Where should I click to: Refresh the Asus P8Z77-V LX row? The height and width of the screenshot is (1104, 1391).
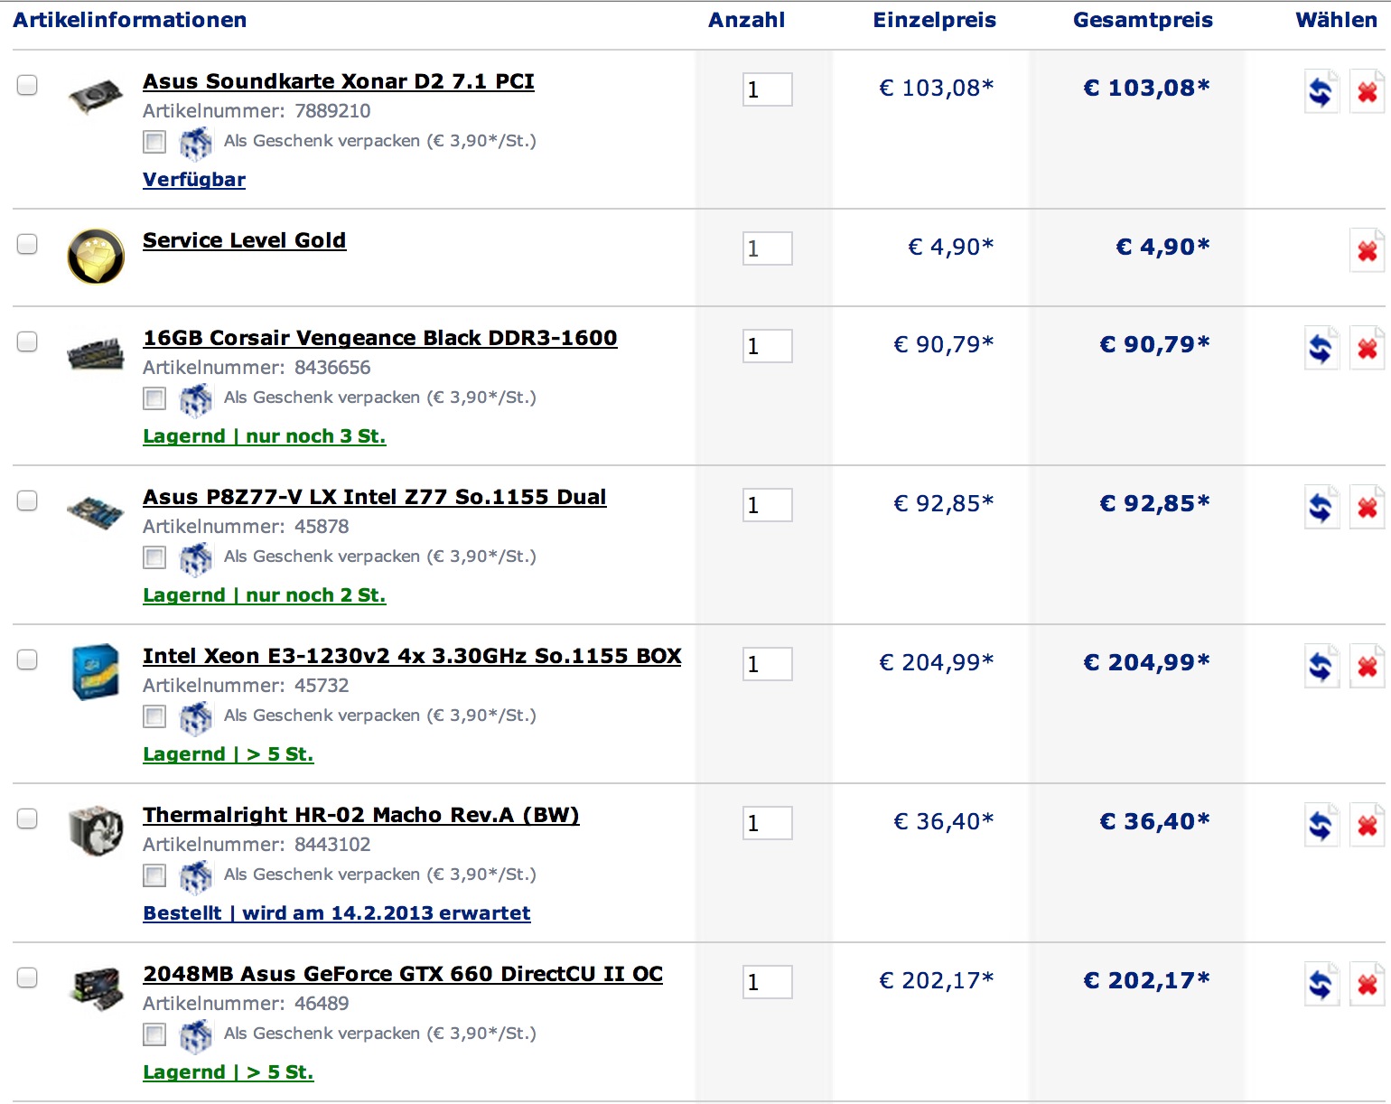click(x=1321, y=507)
